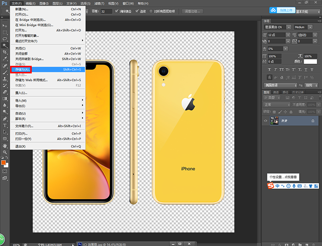Open the workspace switcher (基本功能)
Image resolution: width=322 pixels, height=246 pixels.
(307, 12)
